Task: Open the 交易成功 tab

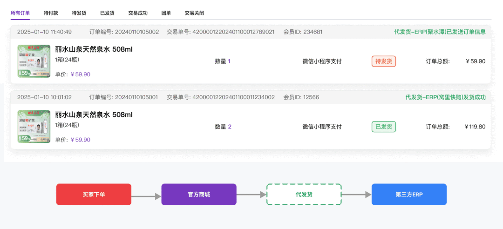Action: coord(138,13)
